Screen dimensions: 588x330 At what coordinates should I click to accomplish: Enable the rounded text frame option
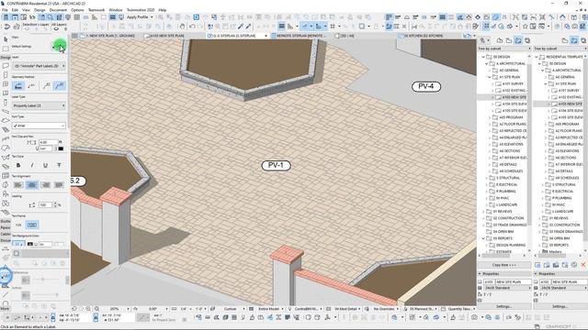32,225
